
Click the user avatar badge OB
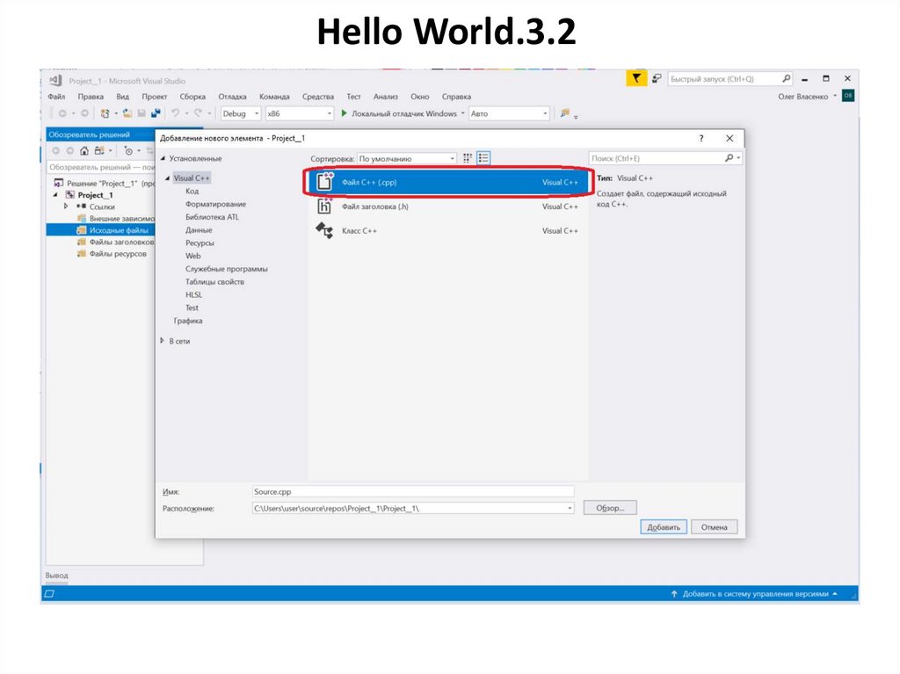[848, 96]
